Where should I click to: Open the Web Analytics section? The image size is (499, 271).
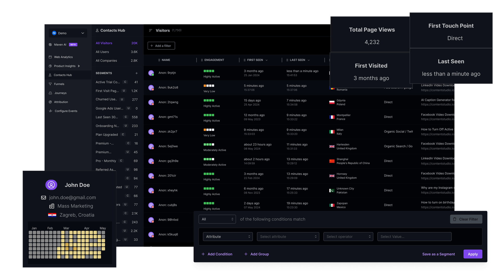coord(64,57)
